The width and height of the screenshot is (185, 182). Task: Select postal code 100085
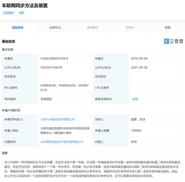[136, 131]
